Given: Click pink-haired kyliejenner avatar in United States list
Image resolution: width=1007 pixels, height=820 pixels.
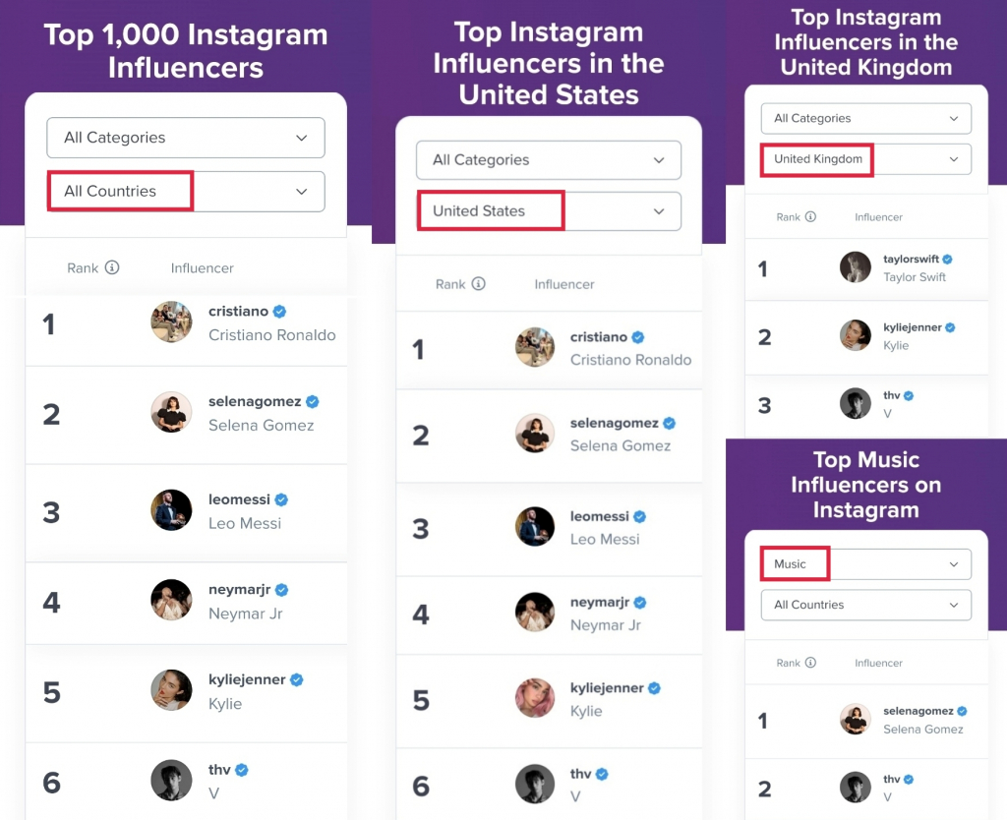Looking at the screenshot, I should click(535, 697).
